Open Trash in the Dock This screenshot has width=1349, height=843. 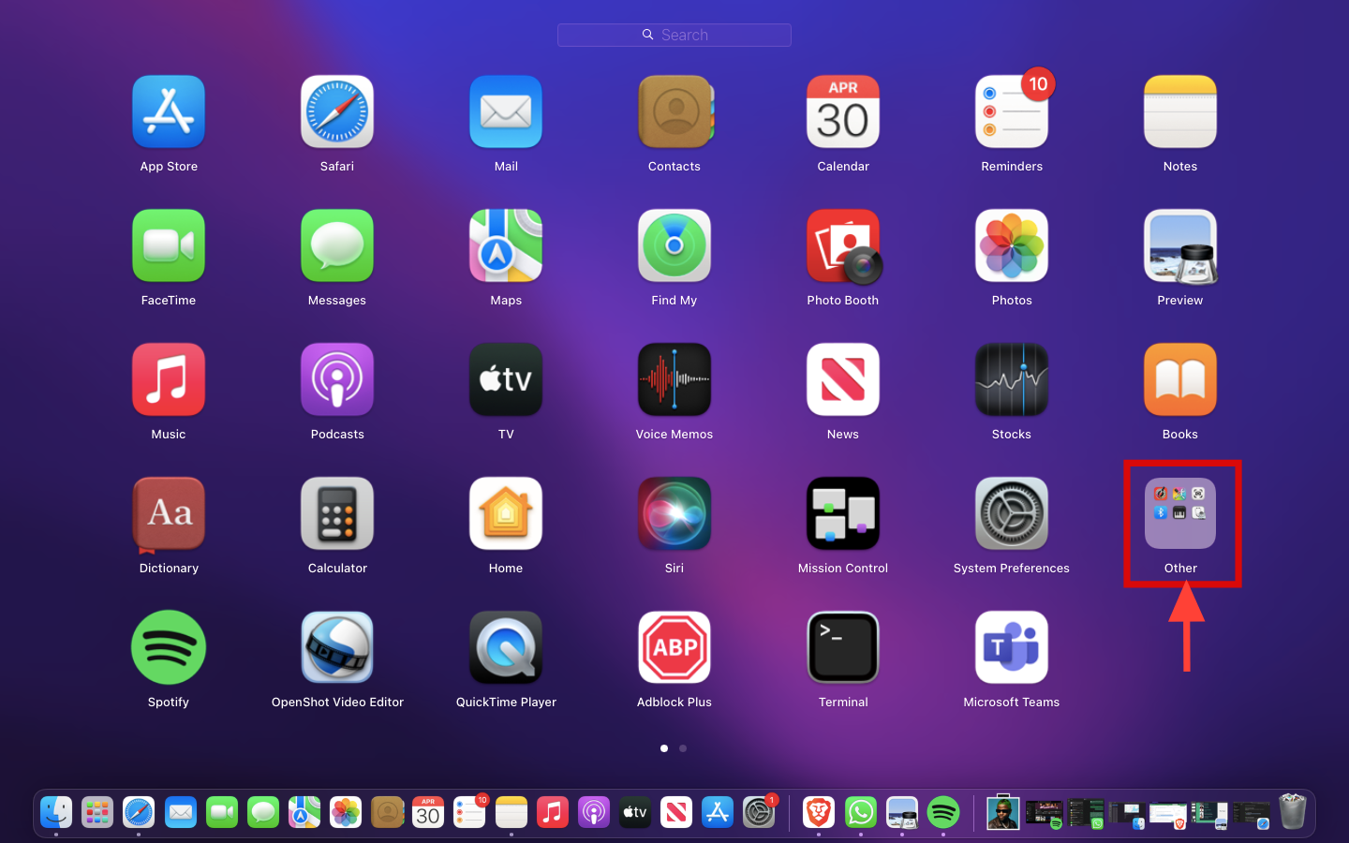1292,812
